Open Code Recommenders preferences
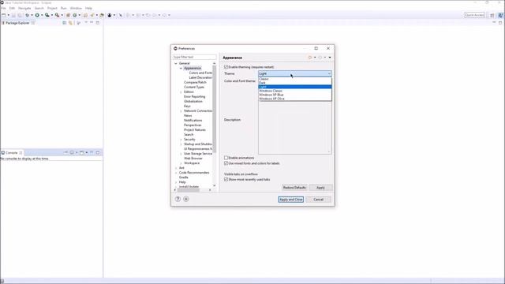The image size is (505, 284). point(194,173)
